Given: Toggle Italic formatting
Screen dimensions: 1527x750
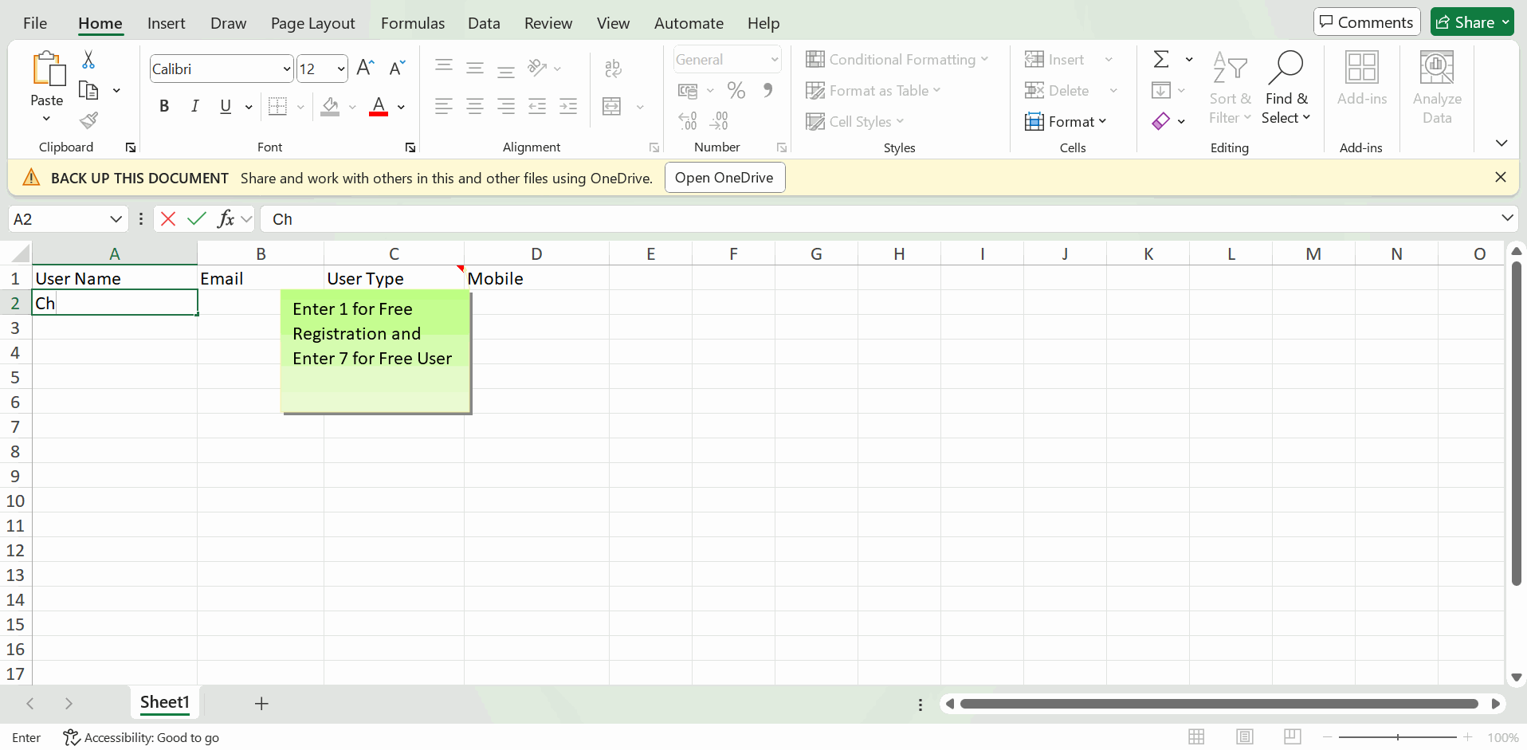Looking at the screenshot, I should tap(194, 106).
